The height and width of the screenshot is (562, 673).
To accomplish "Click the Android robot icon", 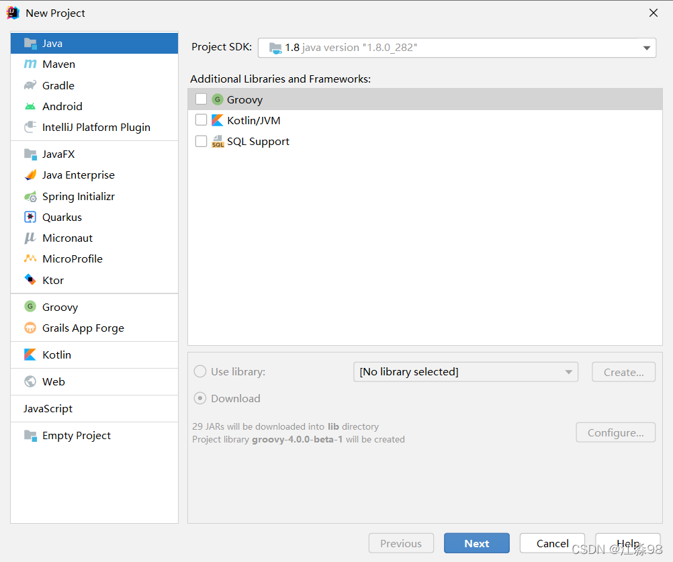I will point(30,106).
